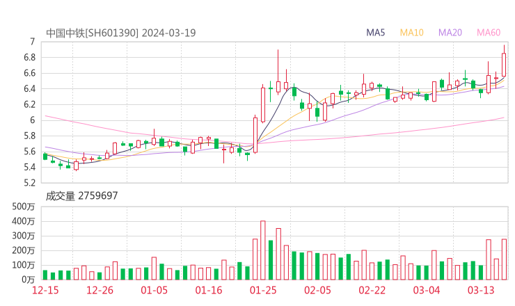Click the price axis value 5.2
Viewport: 515px width, 306px height.
point(29,182)
